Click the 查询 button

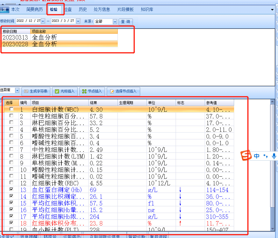(x=126, y=22)
